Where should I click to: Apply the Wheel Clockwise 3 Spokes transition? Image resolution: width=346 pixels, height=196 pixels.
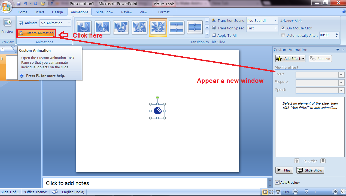click(121, 27)
